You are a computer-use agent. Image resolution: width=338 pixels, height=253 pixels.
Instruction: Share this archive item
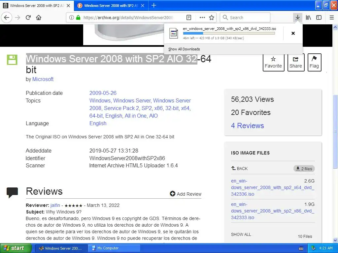296,62
